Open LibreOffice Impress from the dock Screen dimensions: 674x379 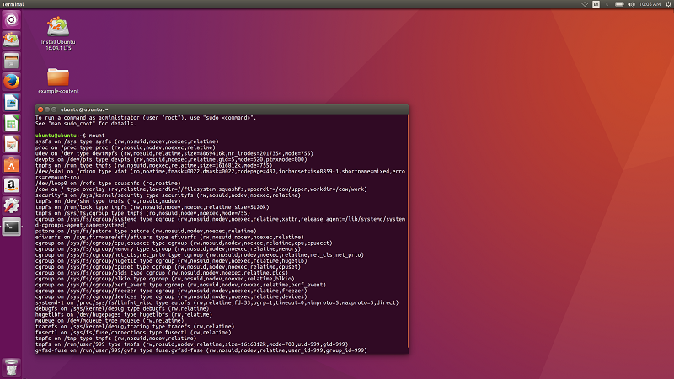point(11,144)
